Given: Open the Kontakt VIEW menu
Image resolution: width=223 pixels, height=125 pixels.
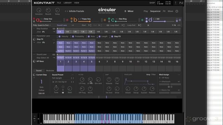Looking at the screenshot, I should click(x=77, y=3).
